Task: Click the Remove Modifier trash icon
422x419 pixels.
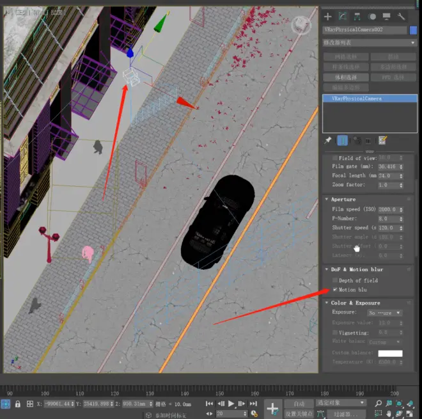Action: [x=368, y=141]
